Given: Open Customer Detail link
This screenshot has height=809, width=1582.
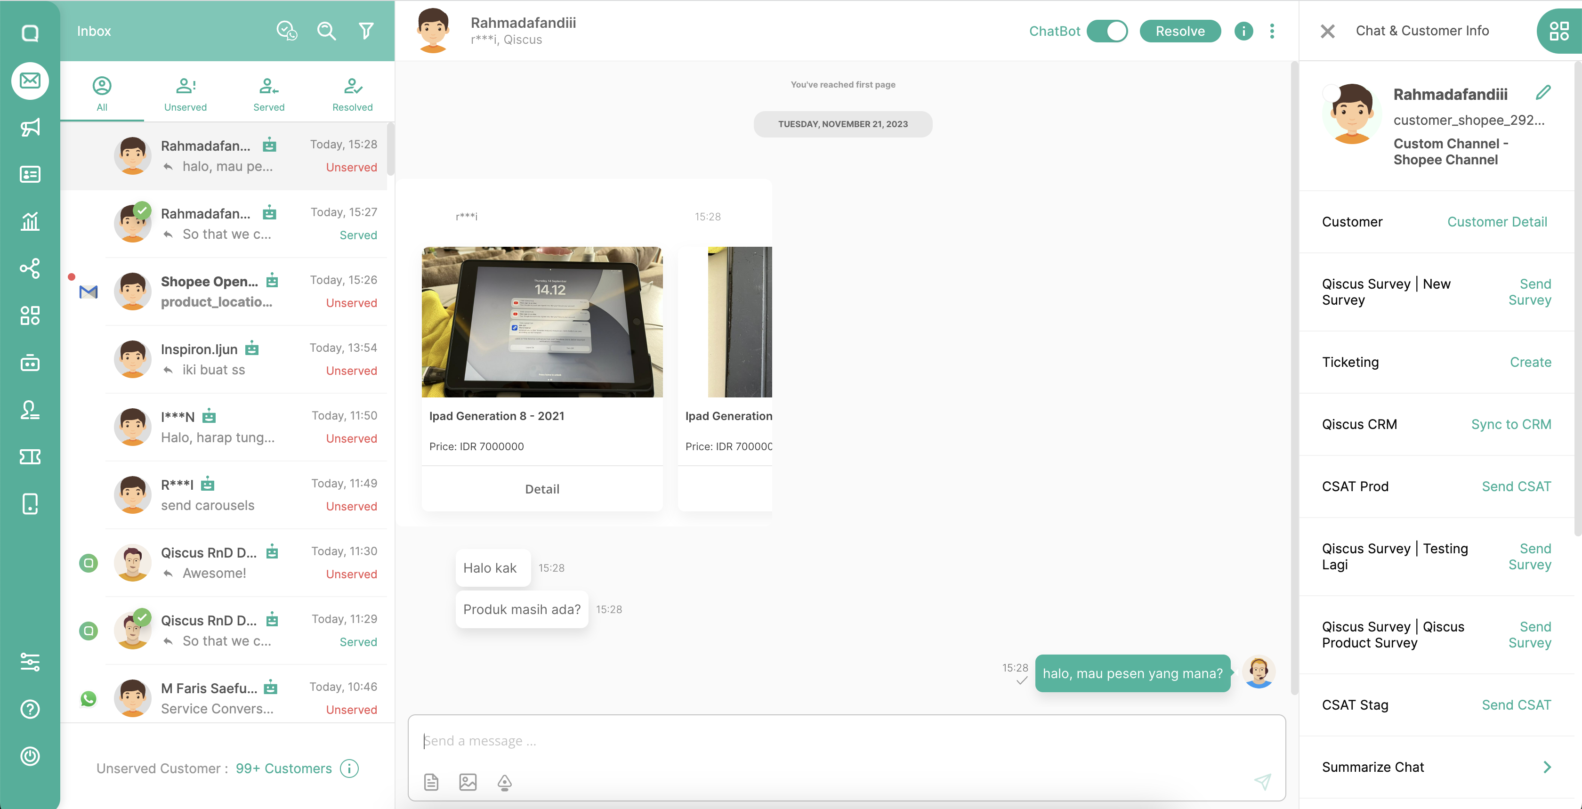Looking at the screenshot, I should tap(1497, 222).
